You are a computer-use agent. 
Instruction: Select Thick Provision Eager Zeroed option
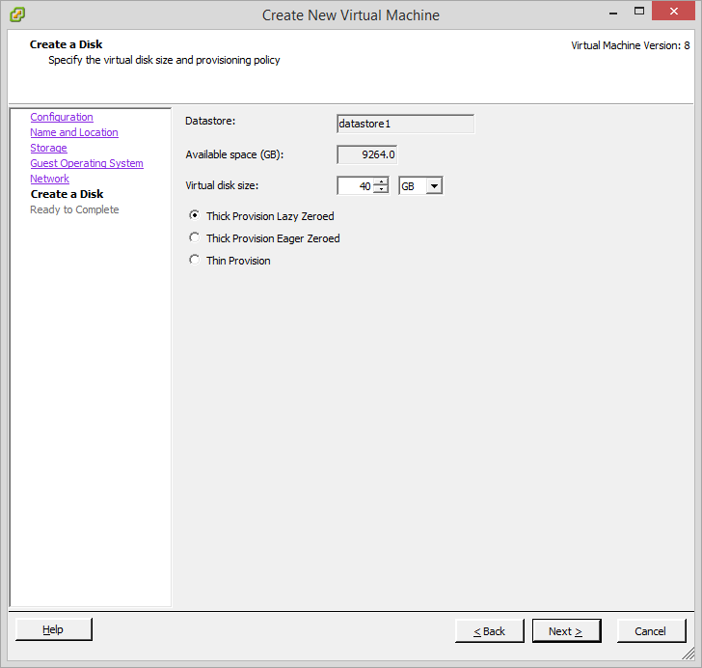[x=196, y=238]
